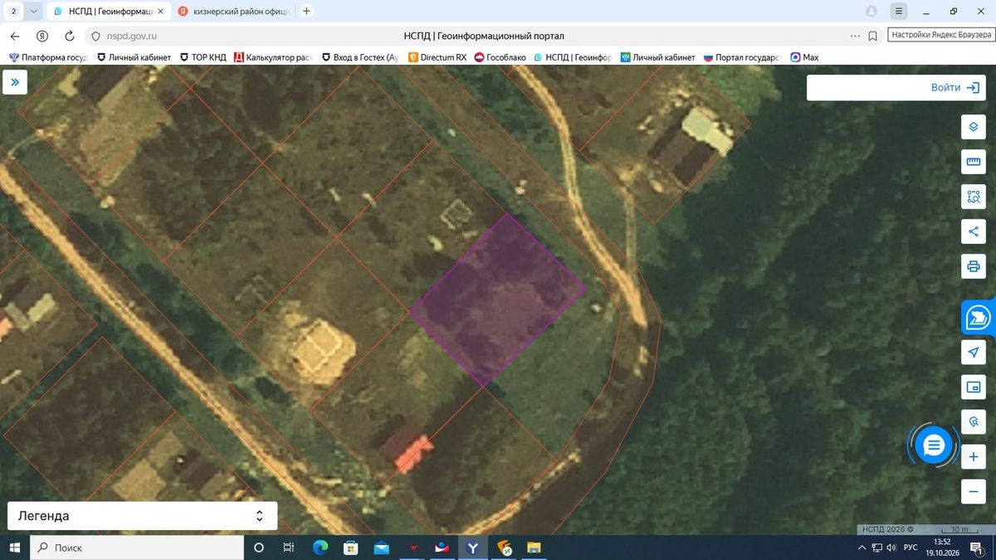Select the highlighted purple land parcel
The height and width of the screenshot is (560, 996).
(x=498, y=299)
